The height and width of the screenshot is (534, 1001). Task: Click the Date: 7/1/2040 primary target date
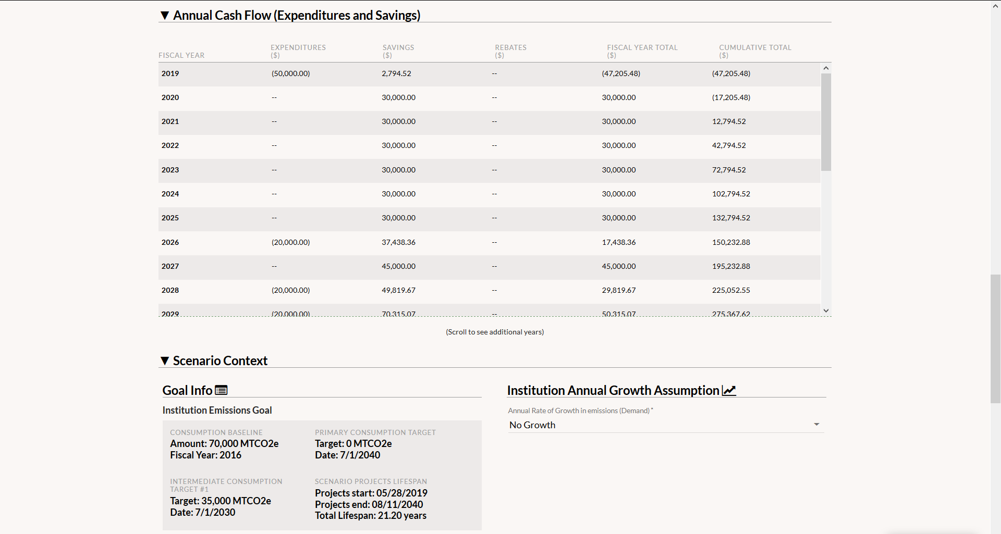[347, 455]
